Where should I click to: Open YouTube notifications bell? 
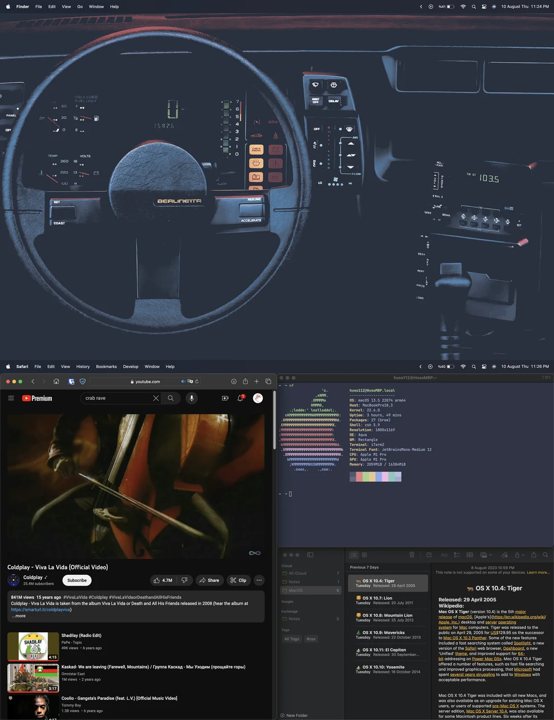(x=240, y=398)
